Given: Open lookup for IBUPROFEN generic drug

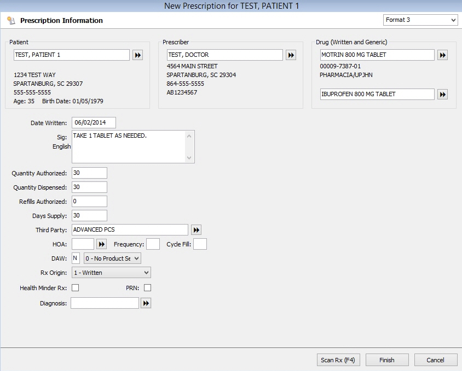Looking at the screenshot, I should [442, 95].
